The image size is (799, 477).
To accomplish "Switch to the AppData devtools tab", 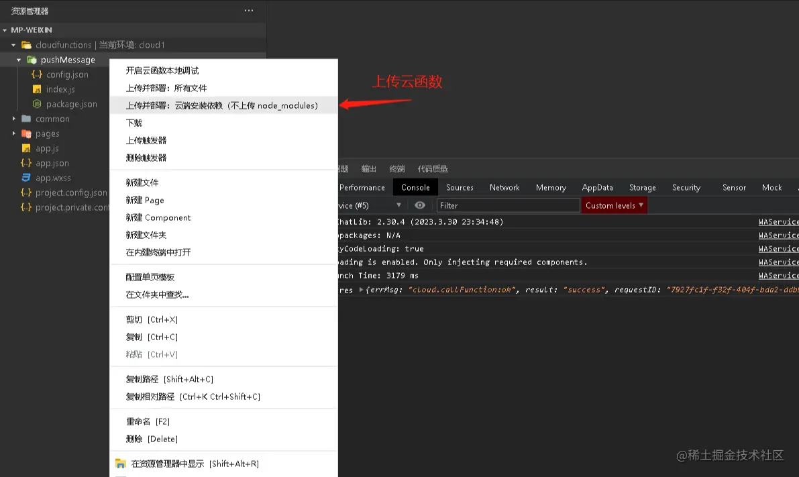I will 597,188.
